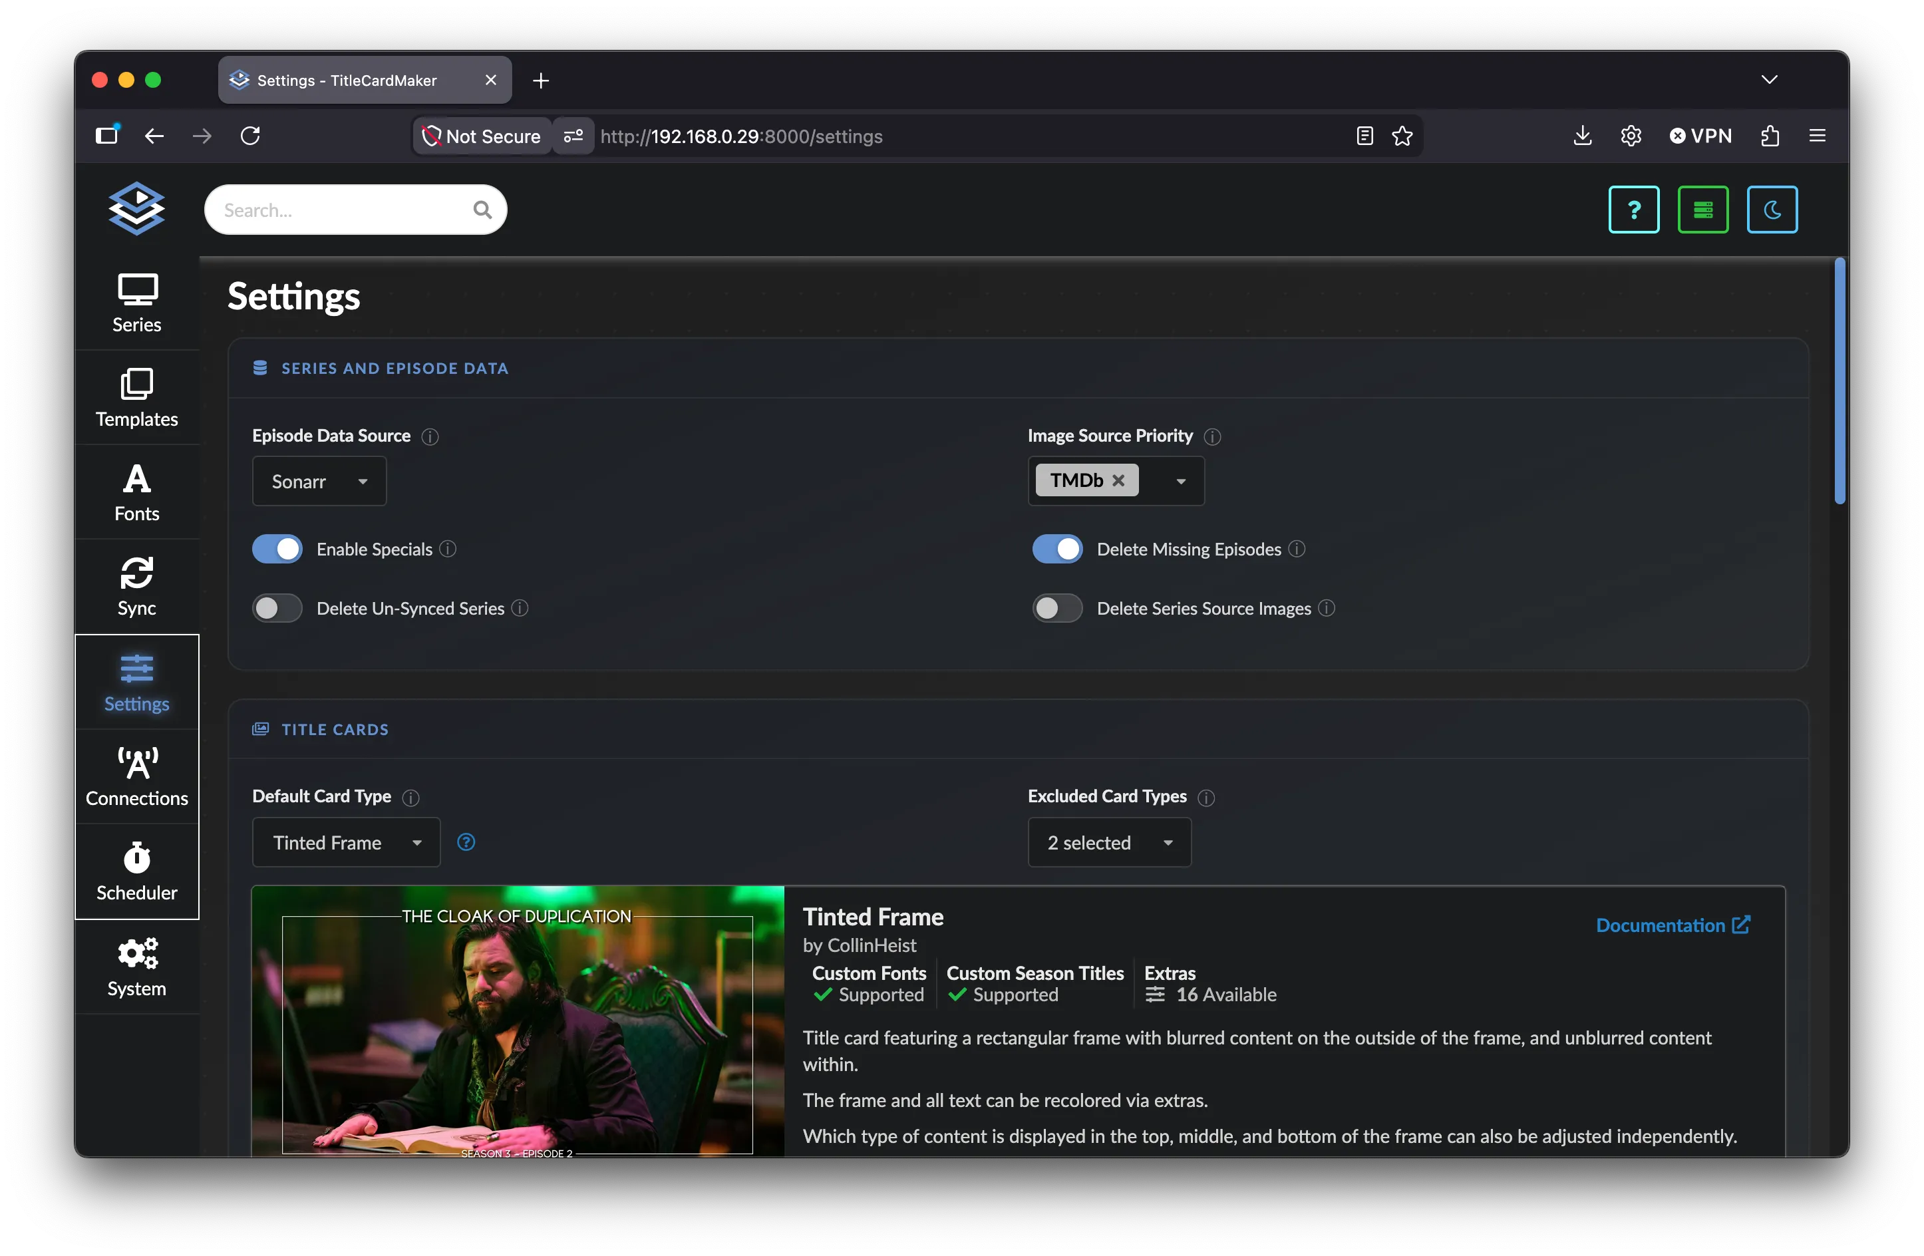Open the Series page in sidebar

[x=136, y=304]
